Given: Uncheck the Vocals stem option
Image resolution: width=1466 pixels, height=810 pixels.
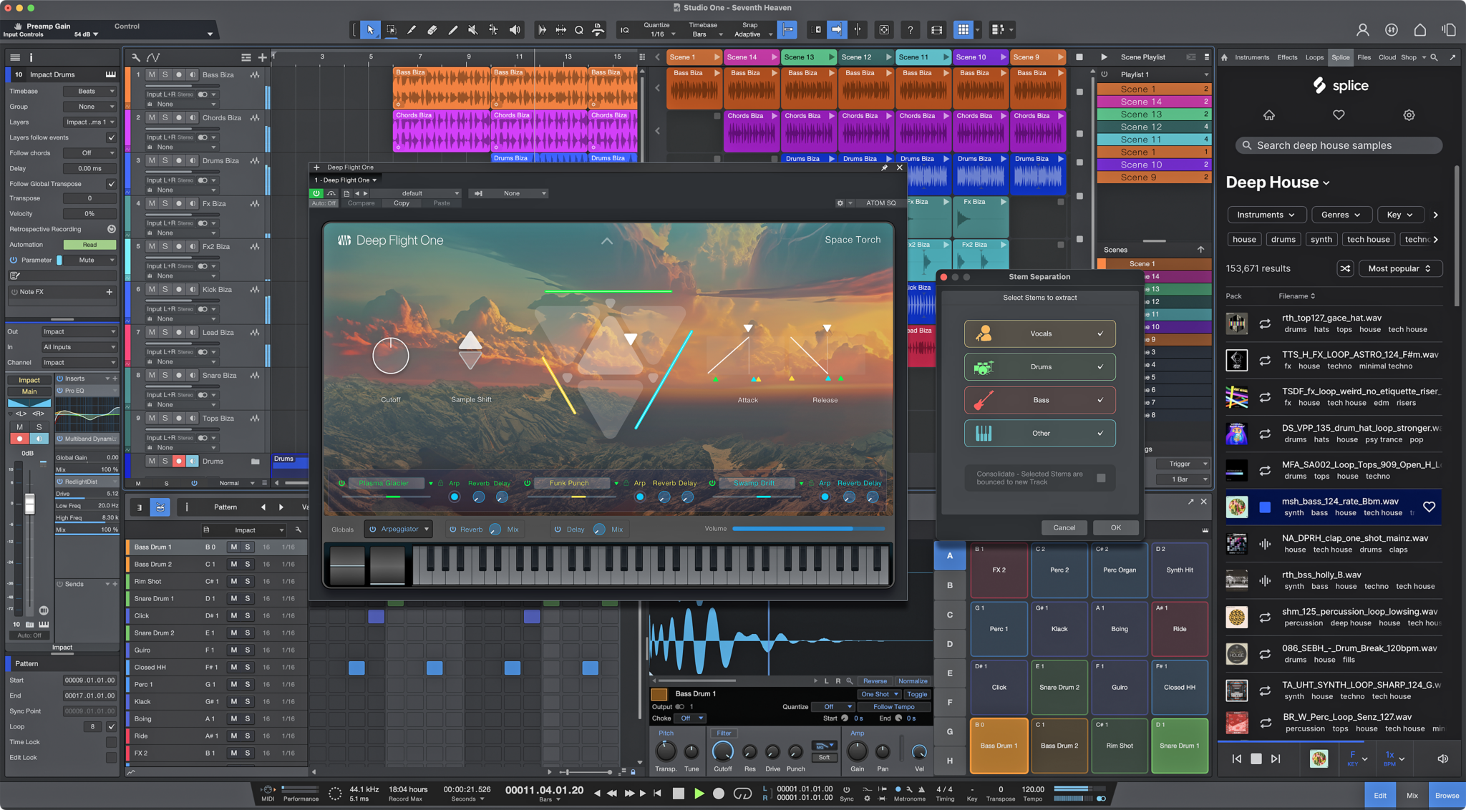Looking at the screenshot, I should coord(1100,333).
